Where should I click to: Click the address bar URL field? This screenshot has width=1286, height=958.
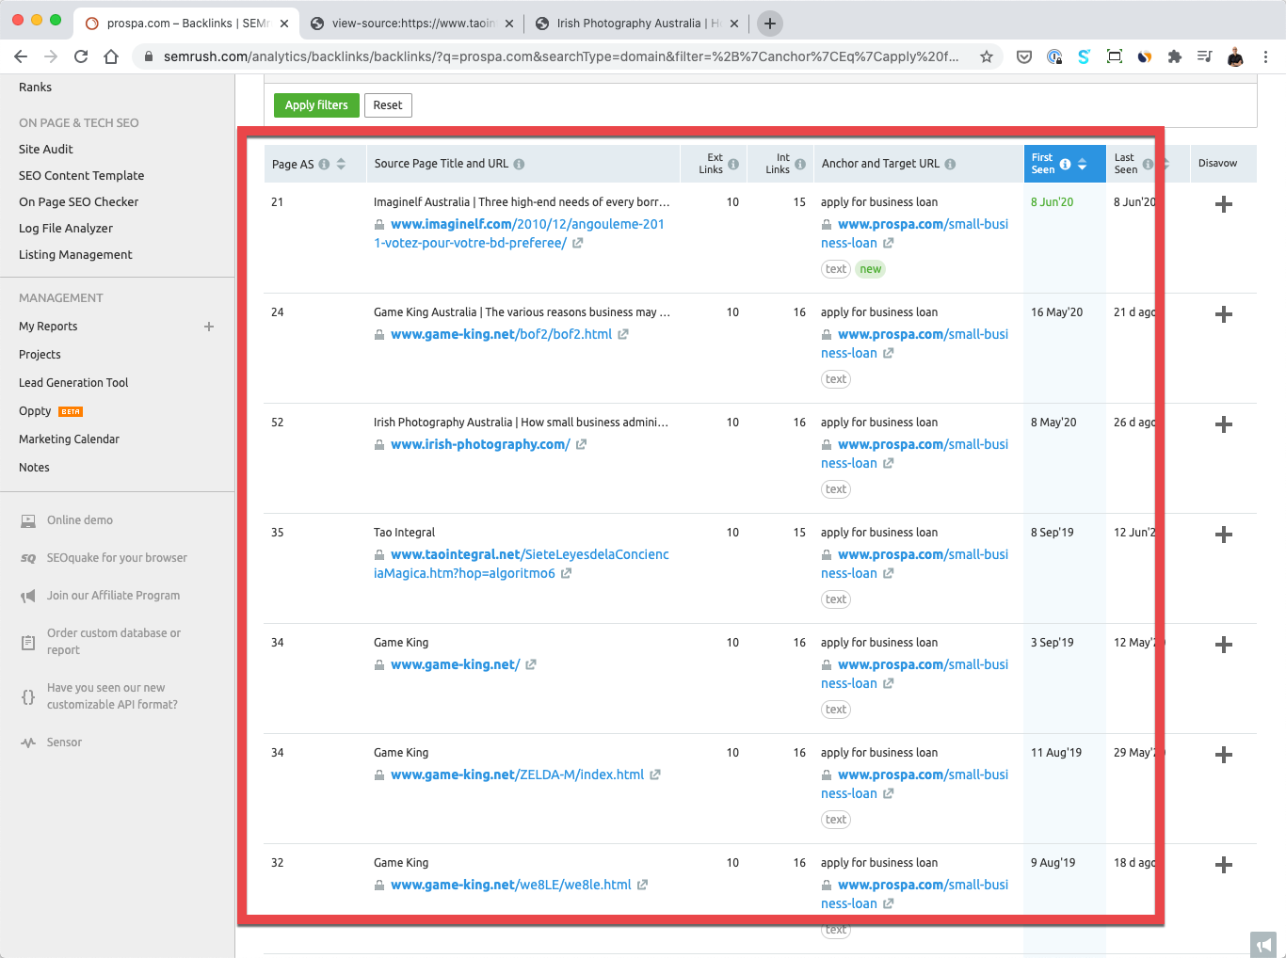coord(561,56)
